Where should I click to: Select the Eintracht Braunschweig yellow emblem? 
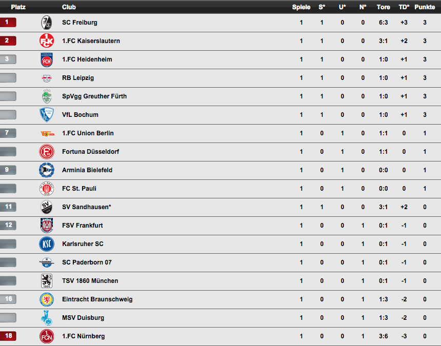coord(47,299)
